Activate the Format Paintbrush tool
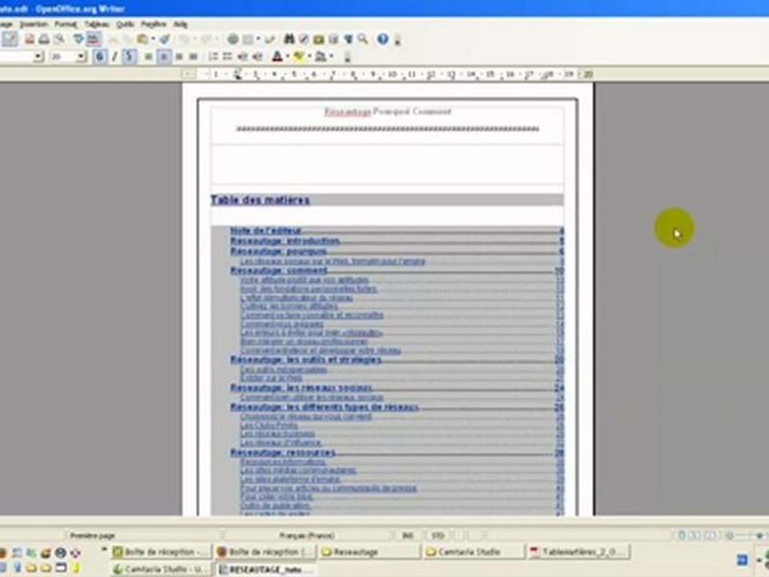 pyautogui.click(x=165, y=39)
